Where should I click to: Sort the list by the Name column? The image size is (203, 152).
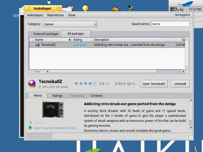(x=52, y=40)
